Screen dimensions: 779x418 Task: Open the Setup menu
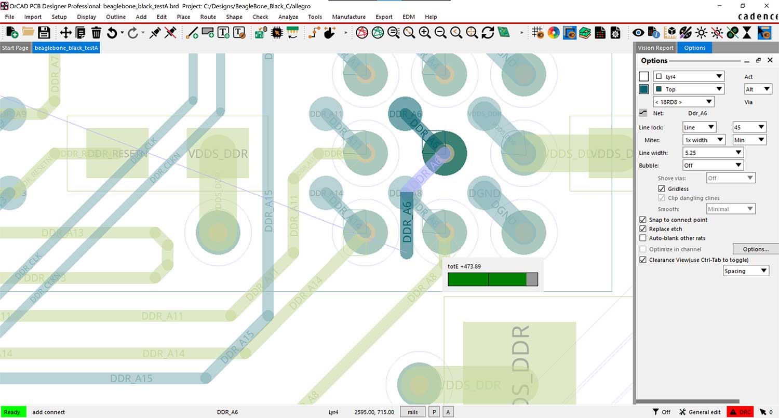[59, 17]
